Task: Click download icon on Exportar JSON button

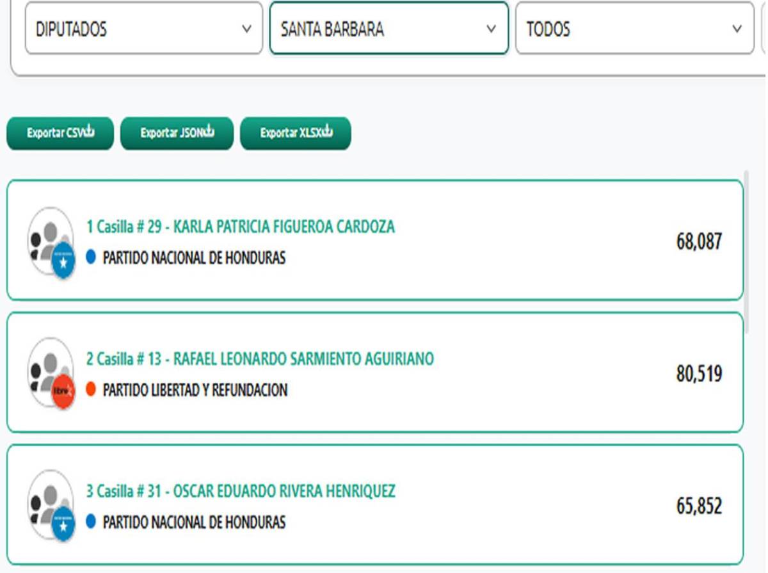Action: pos(208,133)
